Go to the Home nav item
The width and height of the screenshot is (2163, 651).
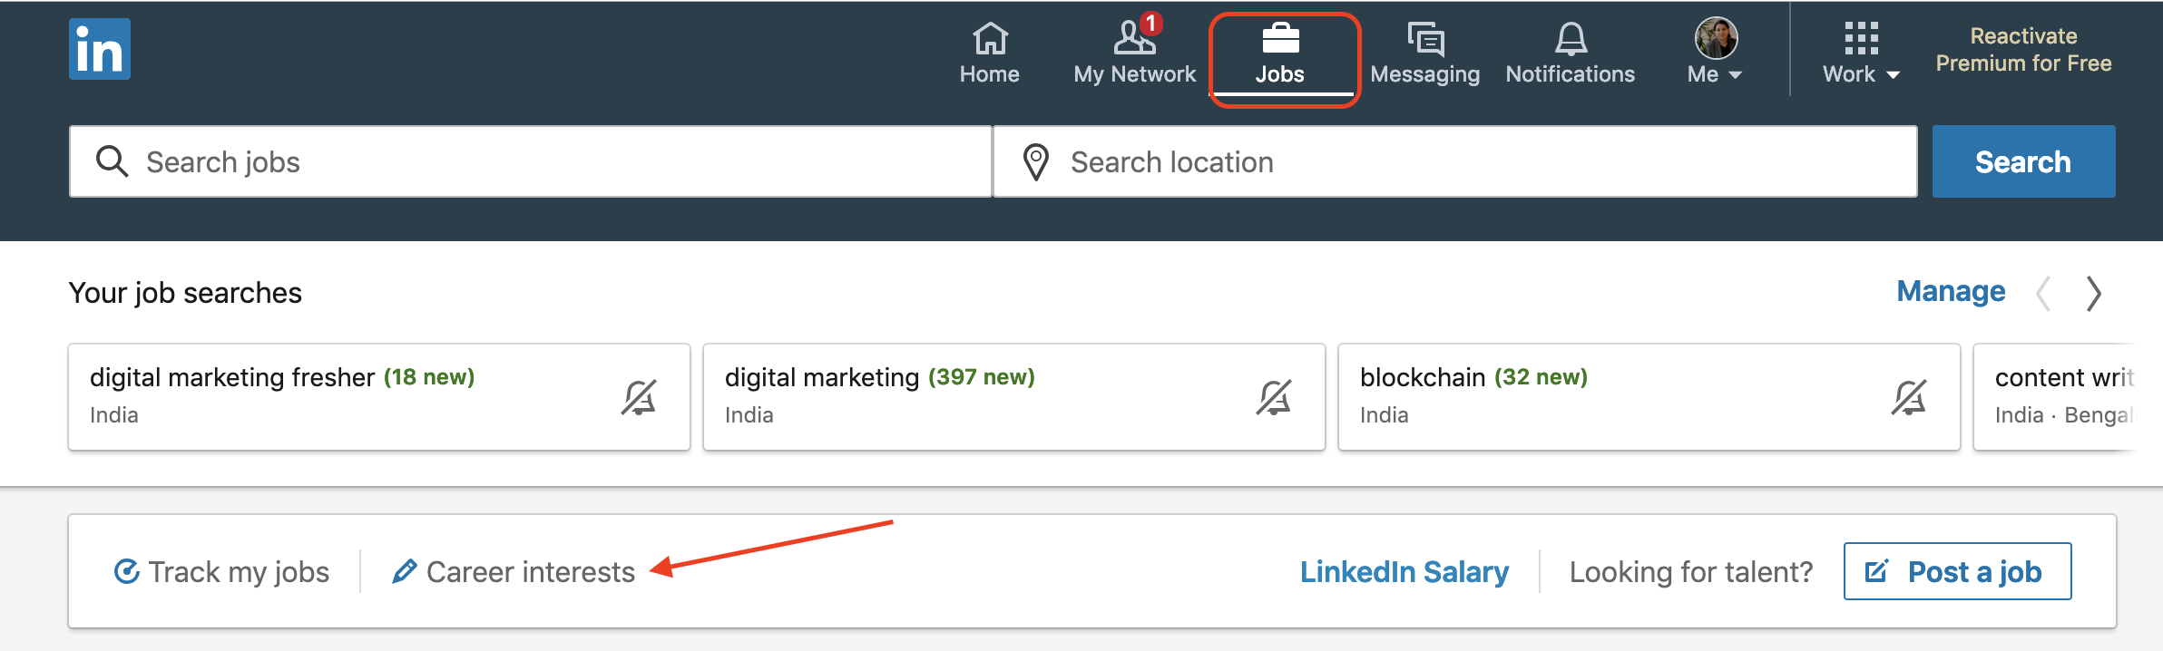tap(990, 54)
